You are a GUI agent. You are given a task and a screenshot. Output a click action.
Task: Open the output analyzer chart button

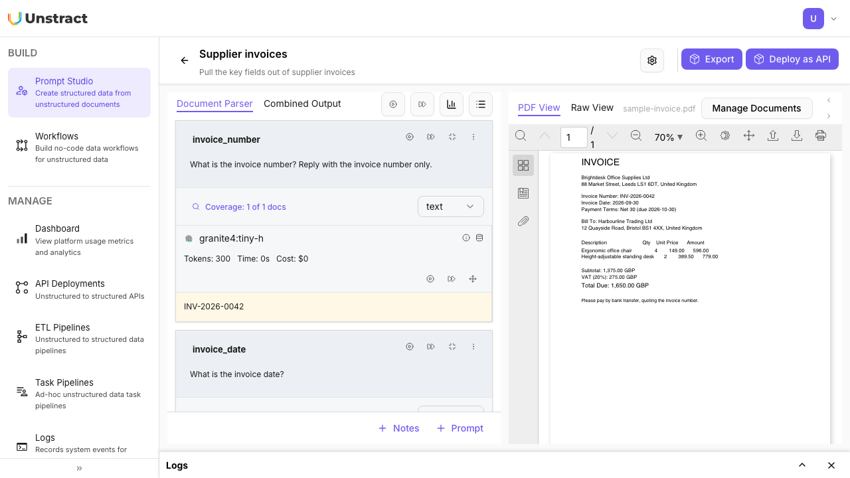click(452, 104)
